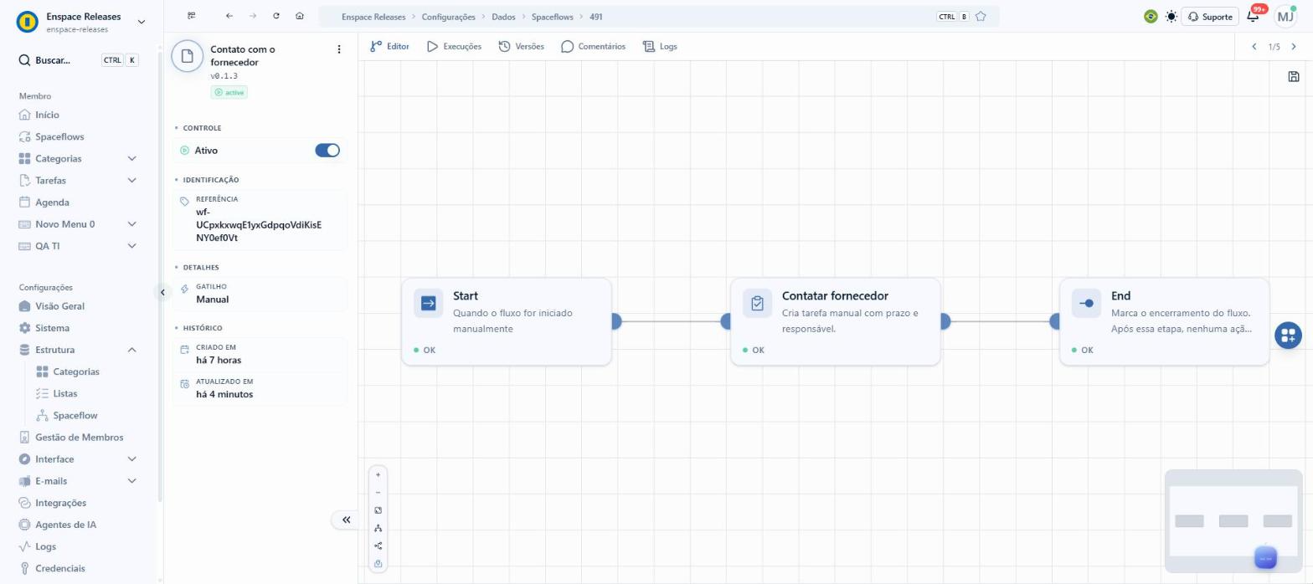This screenshot has height=584, width=1313.
Task: Open the three-dot menu for Contato com o fornecedor
Action: [x=339, y=49]
